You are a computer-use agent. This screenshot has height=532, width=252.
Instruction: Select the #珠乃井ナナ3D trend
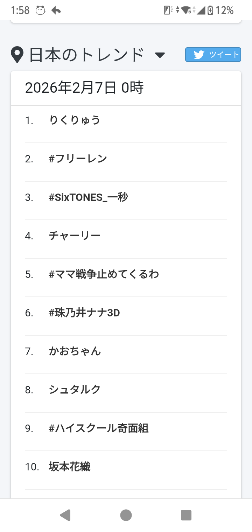click(84, 313)
